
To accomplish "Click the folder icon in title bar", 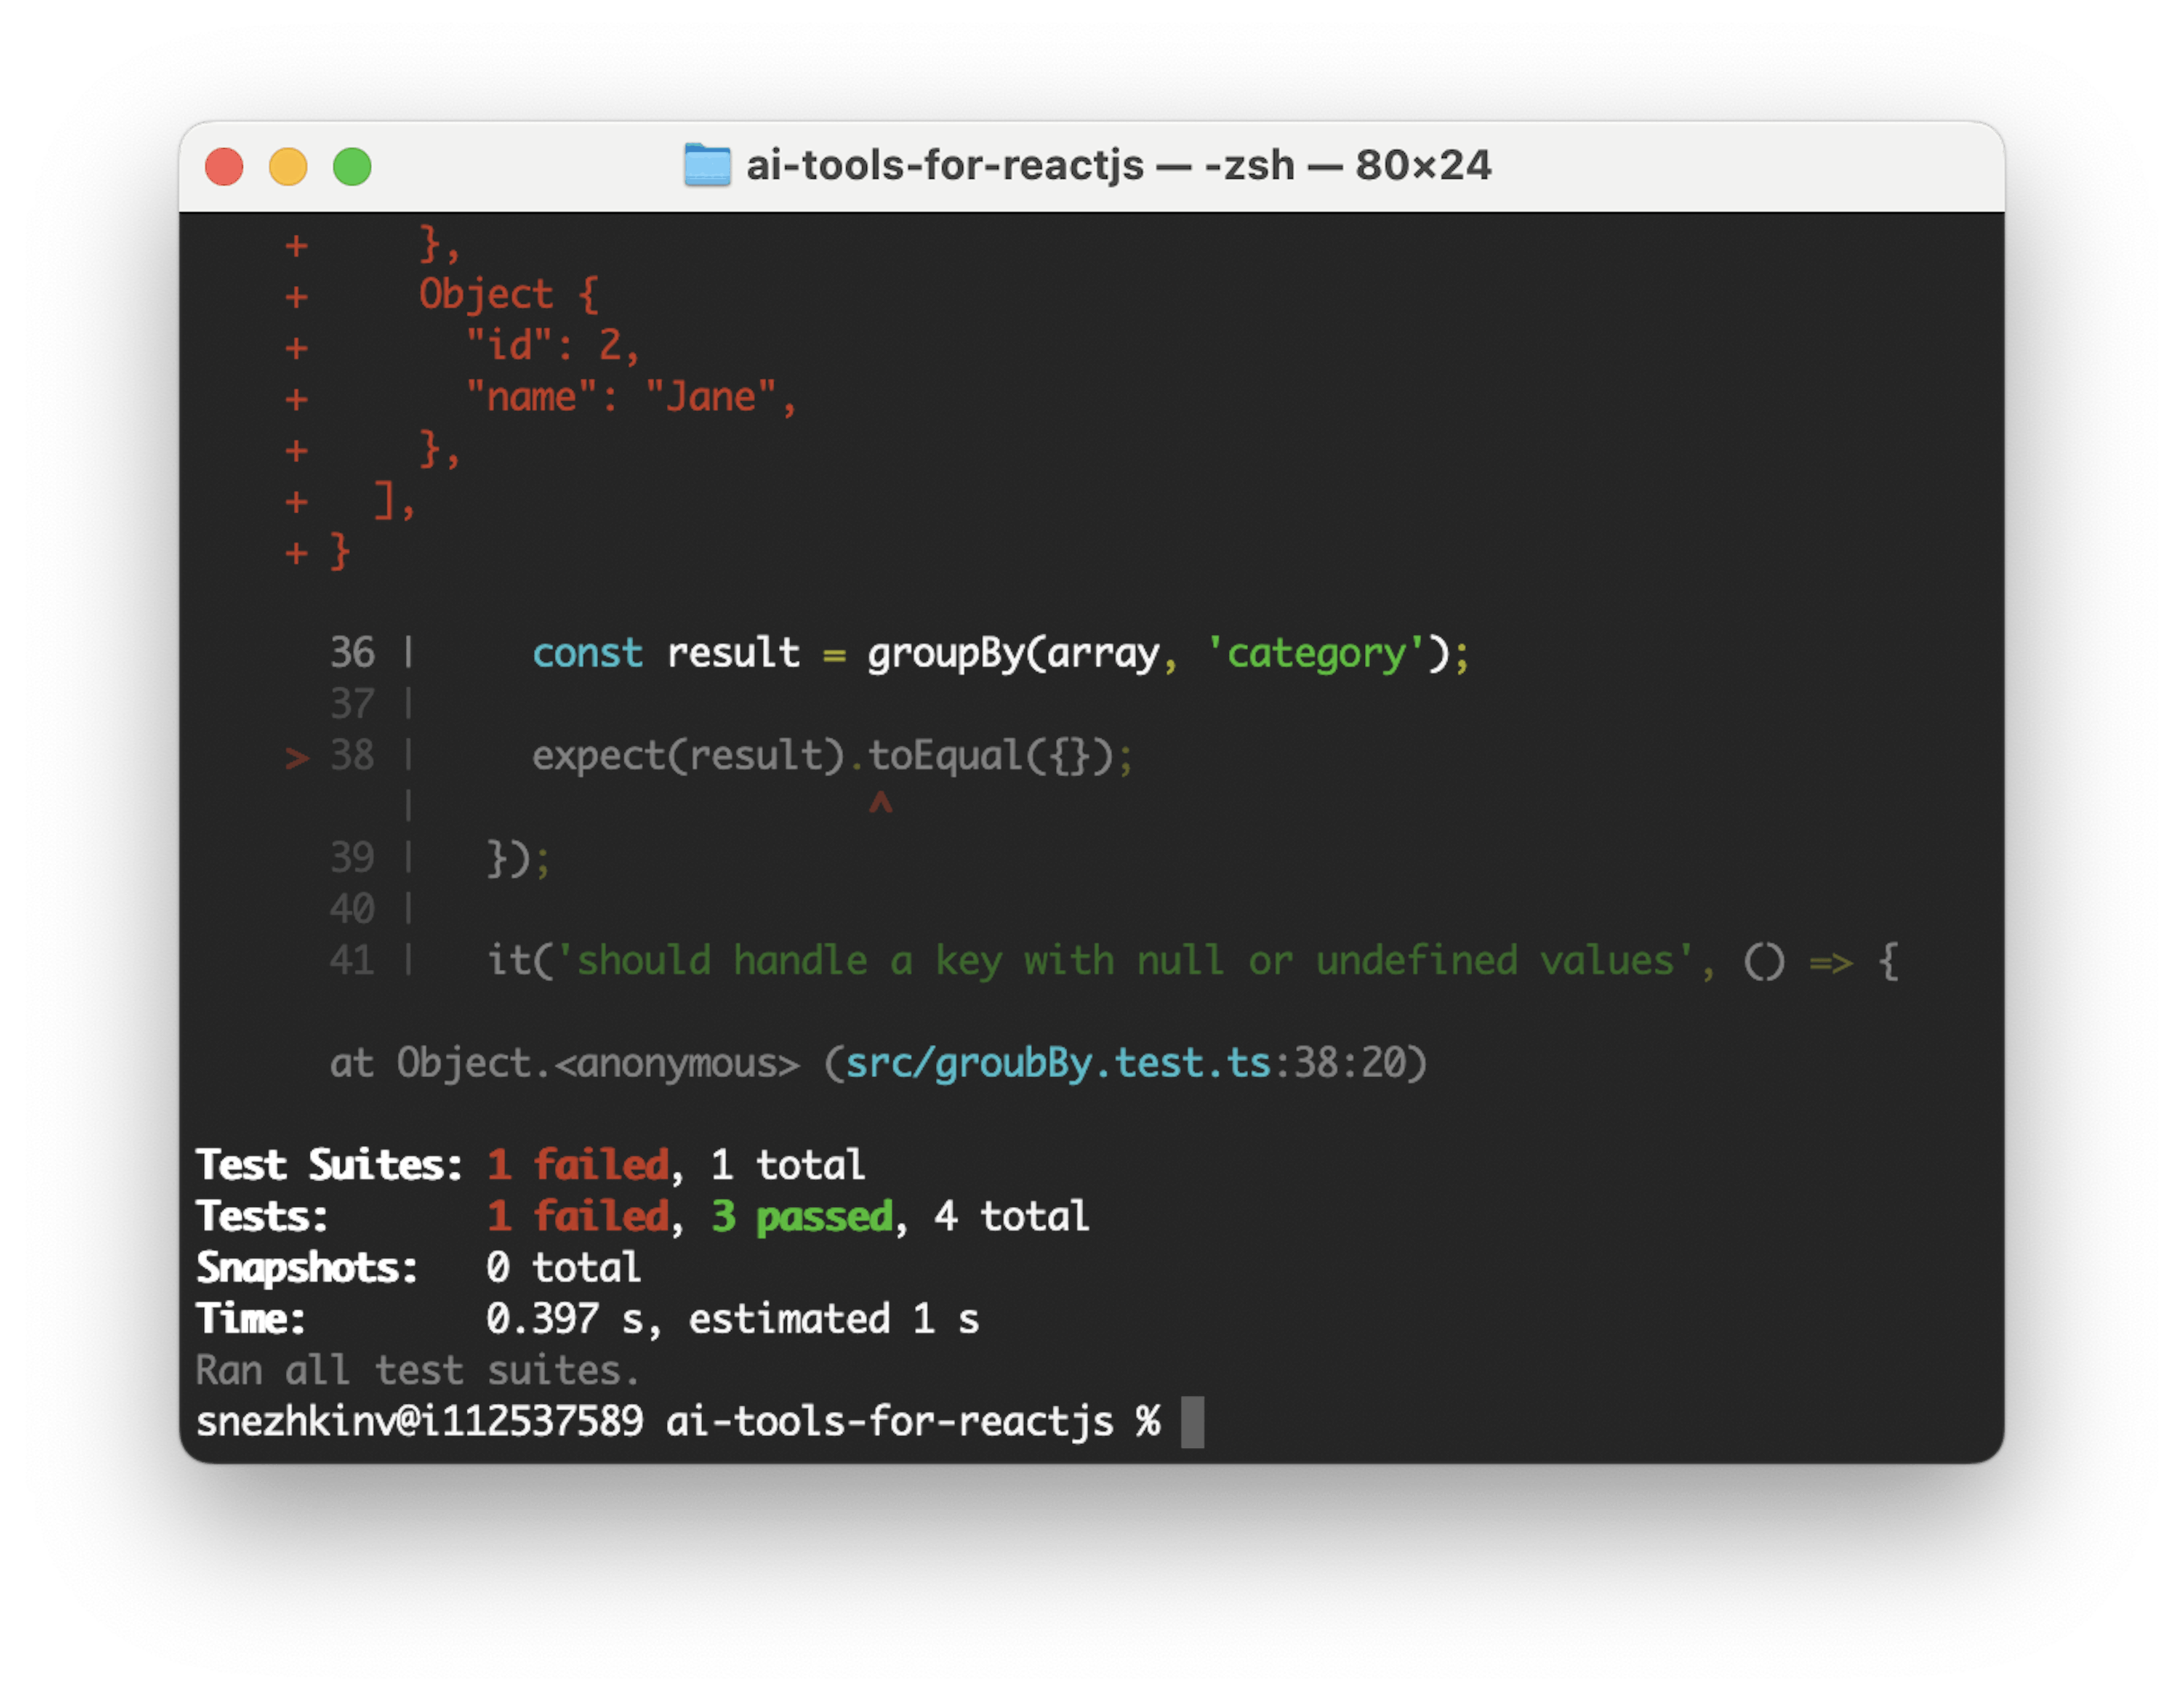I will pyautogui.click(x=707, y=165).
